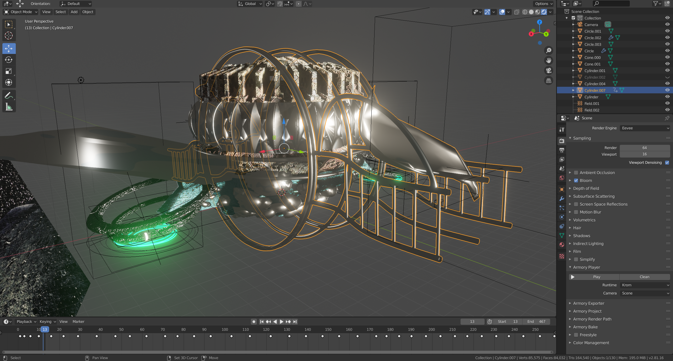Enable the Ambient Occlusion checkbox
Screen dimensions: 673x361
576,172
